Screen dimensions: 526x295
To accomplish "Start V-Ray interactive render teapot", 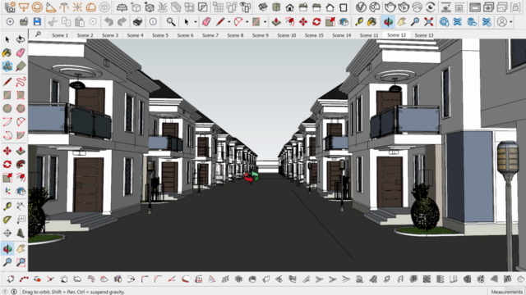I will 404,7.
